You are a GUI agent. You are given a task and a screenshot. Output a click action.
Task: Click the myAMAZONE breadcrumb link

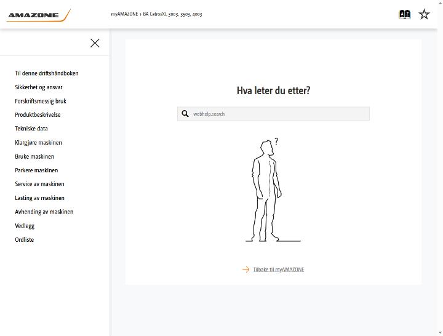tap(124, 14)
